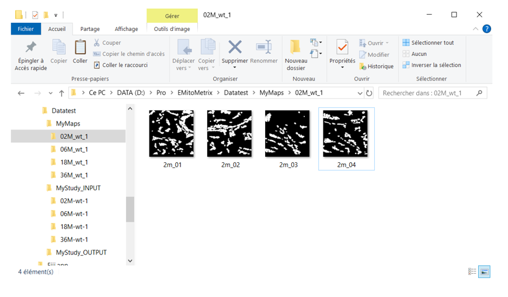Click the help question mark icon
The height and width of the screenshot is (297, 508).
point(486,29)
